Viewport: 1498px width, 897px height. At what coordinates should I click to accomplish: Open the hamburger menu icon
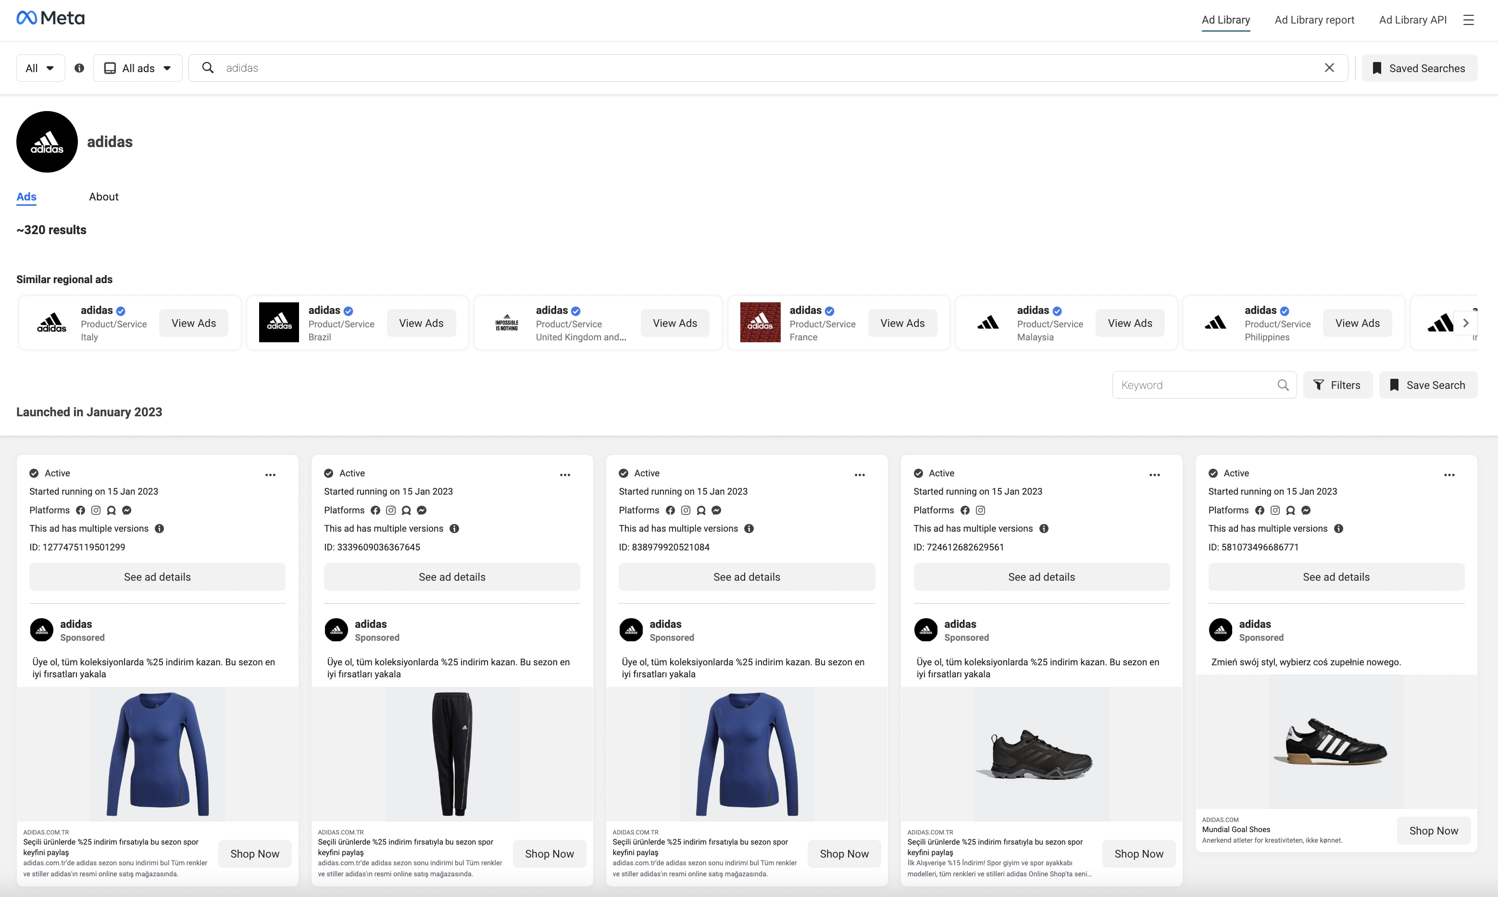[x=1468, y=20]
